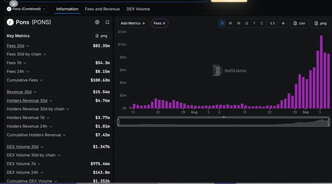
Task: Open the Pons website globe icon
Action: [97, 22]
